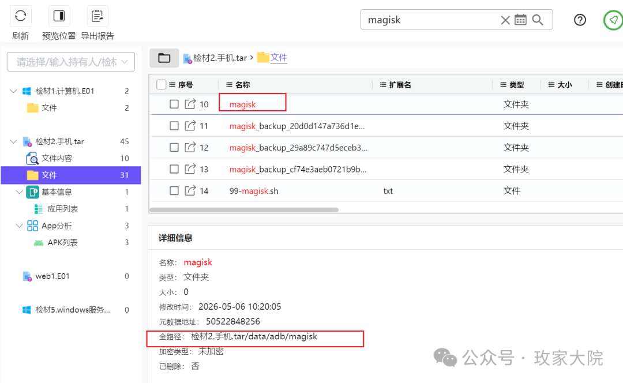
Task: Select the highlighted 文件 item with 31
Action: (x=71, y=175)
